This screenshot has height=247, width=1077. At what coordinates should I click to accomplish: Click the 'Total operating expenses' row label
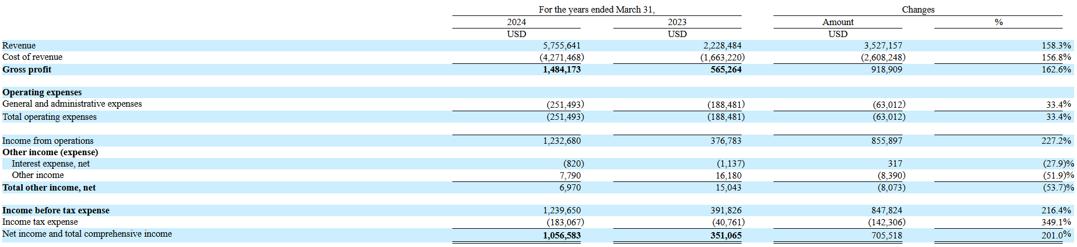coord(50,117)
